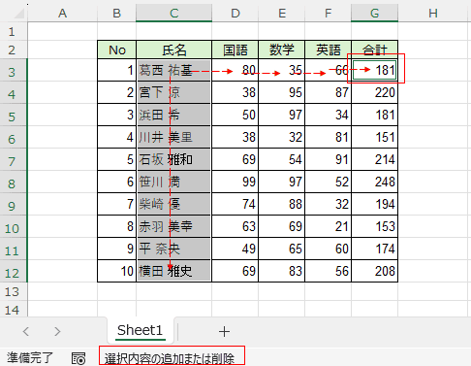471x366 pixels.
Task: Click the previous sheet navigation arrow
Action: 26,331
